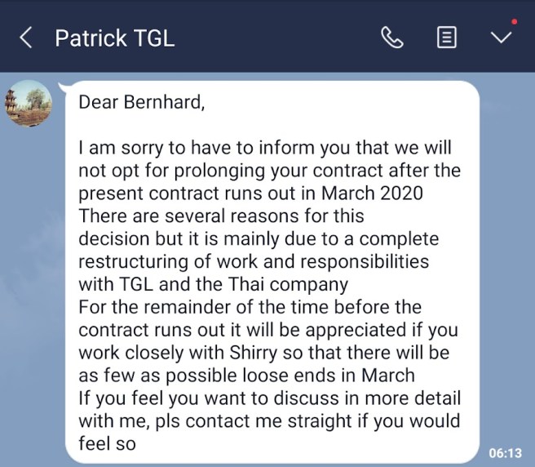Tap the line 'as few as possible loose ends'
The width and height of the screenshot is (535, 467).
tap(246, 376)
